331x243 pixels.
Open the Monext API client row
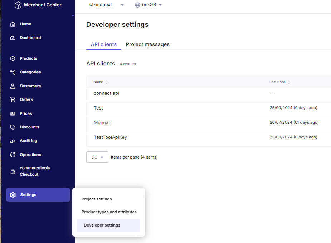[x=209, y=125]
